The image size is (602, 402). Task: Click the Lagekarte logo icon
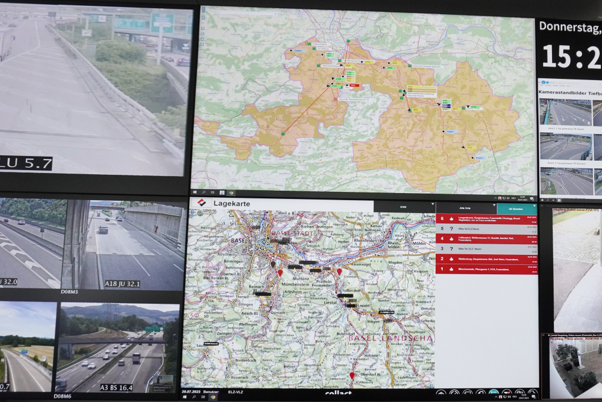[x=202, y=202]
